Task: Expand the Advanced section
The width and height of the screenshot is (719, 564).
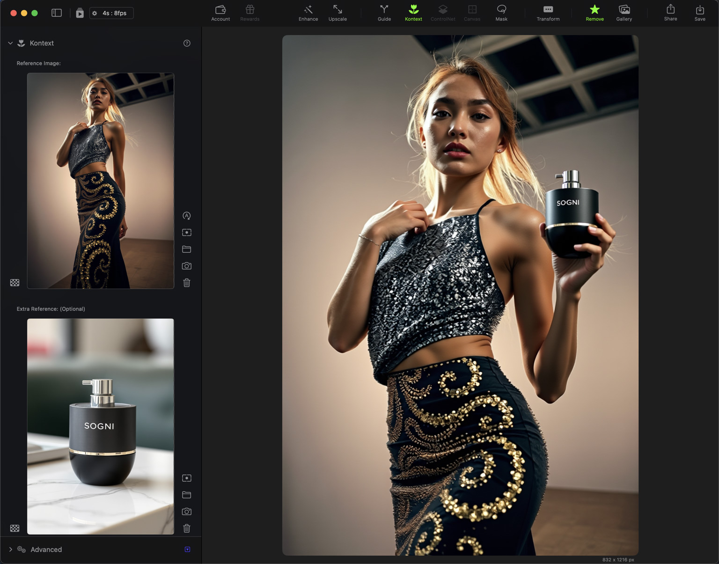Action: click(11, 549)
